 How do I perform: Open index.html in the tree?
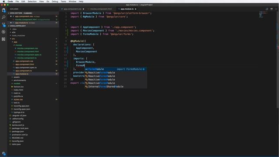tap(18, 90)
